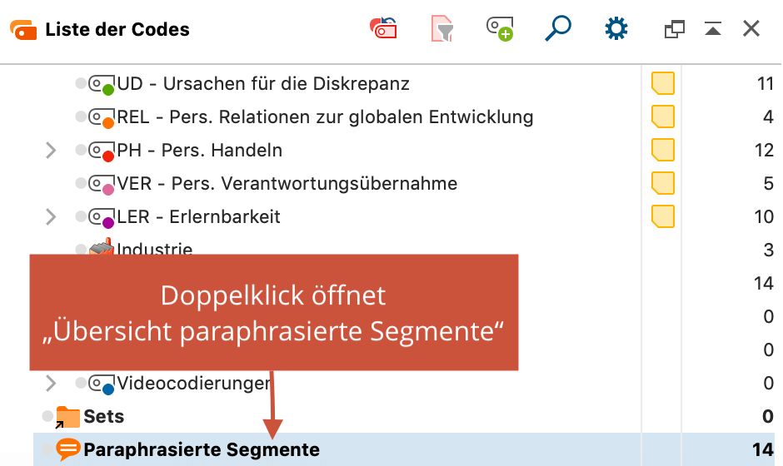
Task: Click count 14 of Paraphrasierte Segmente
Action: click(x=763, y=450)
